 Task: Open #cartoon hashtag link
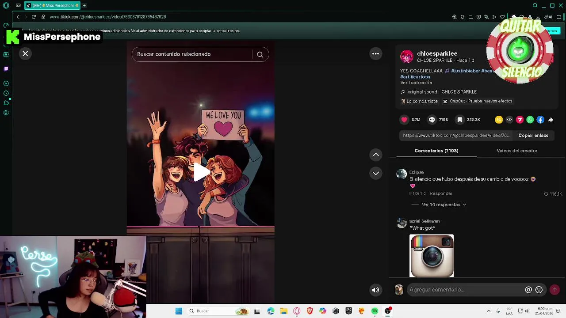421,77
